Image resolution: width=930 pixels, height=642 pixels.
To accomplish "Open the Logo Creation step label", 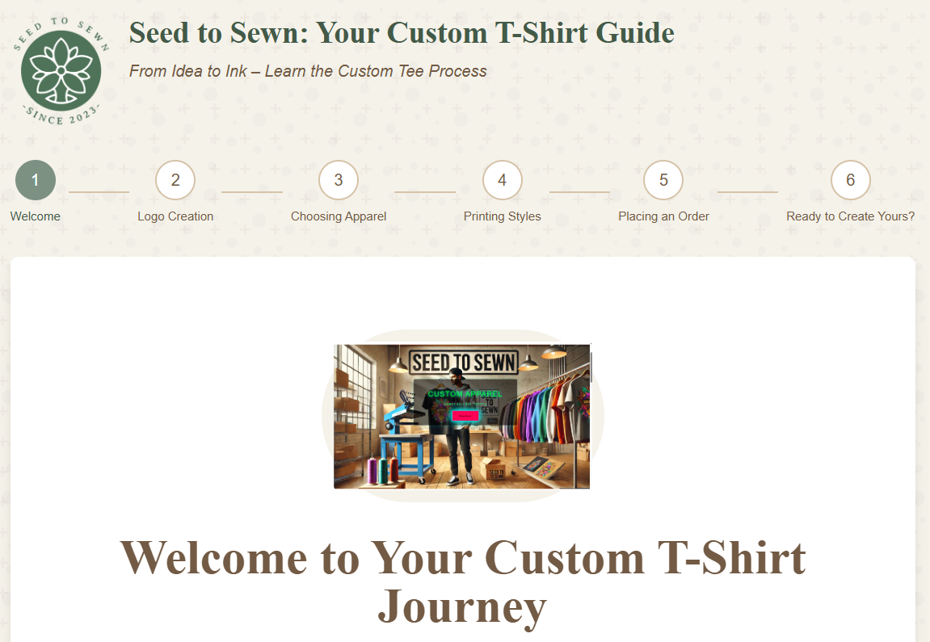I will (x=175, y=216).
